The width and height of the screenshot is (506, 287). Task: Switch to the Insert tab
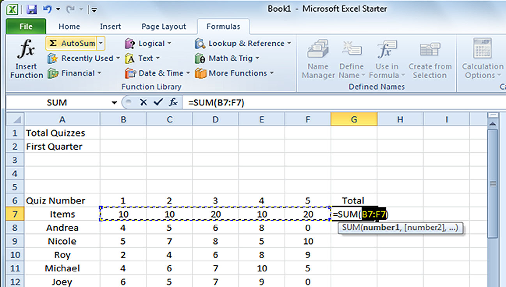point(110,27)
